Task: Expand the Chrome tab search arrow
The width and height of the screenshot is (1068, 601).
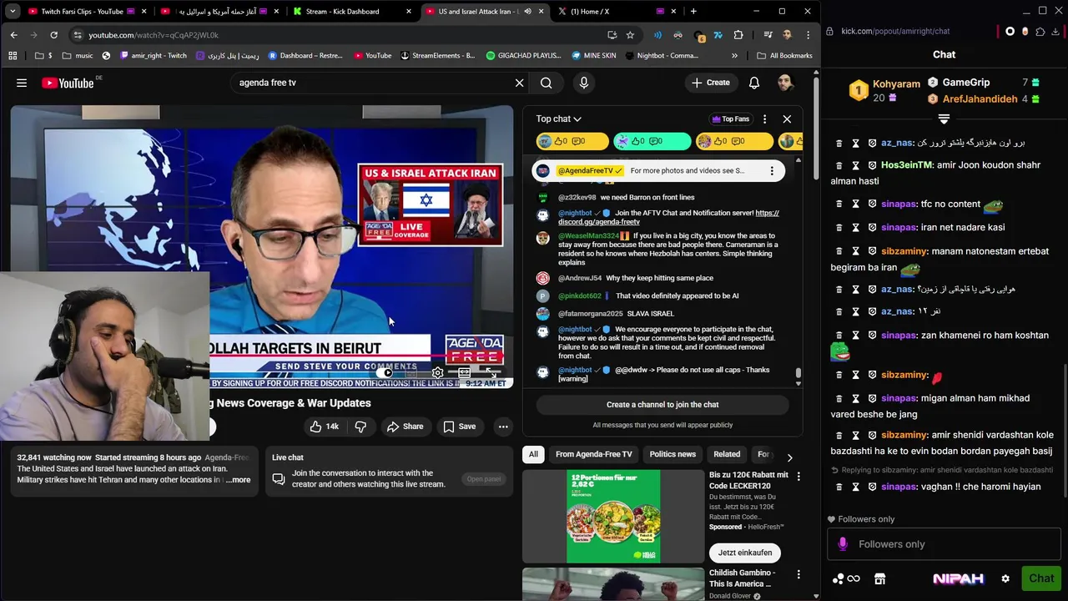Action: [13, 12]
